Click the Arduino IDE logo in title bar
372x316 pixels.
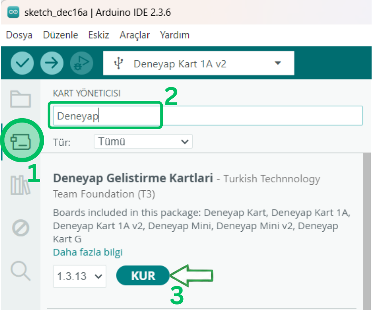[13, 12]
